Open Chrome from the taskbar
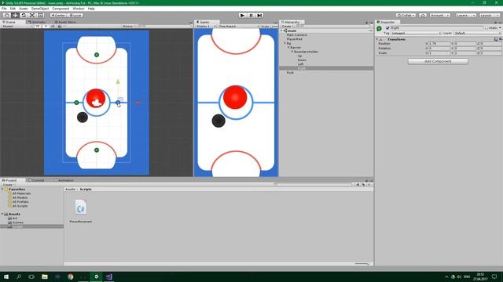Viewport: 503px width, 282px height. (x=70, y=277)
